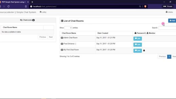Click 'No data available in table' text
Screen dimensions: 176x99
[11, 32]
